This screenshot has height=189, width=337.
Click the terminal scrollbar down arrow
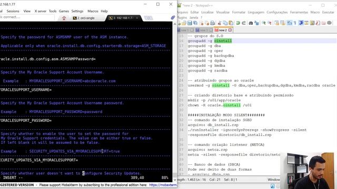(x=174, y=180)
